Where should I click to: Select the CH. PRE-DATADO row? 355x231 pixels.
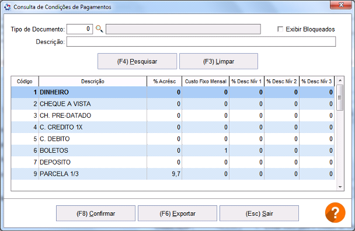[x=173, y=116]
